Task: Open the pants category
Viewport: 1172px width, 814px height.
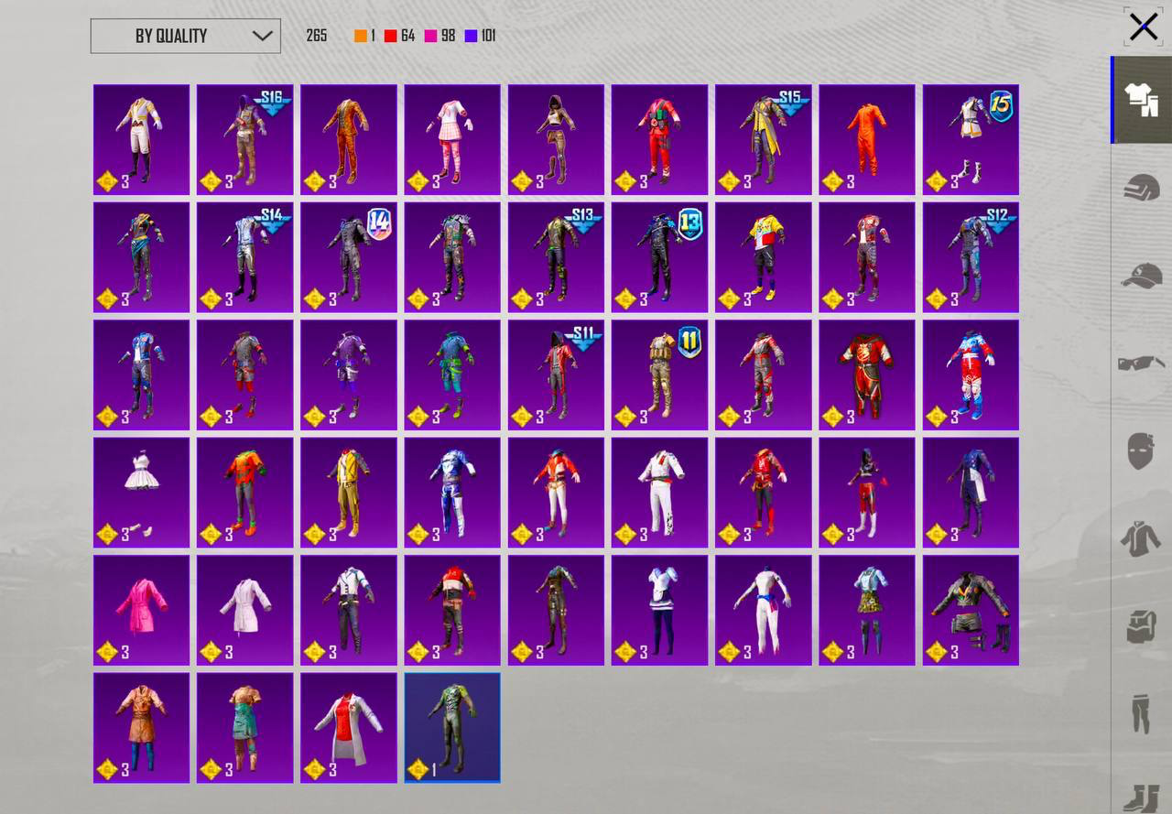Action: point(1141,714)
